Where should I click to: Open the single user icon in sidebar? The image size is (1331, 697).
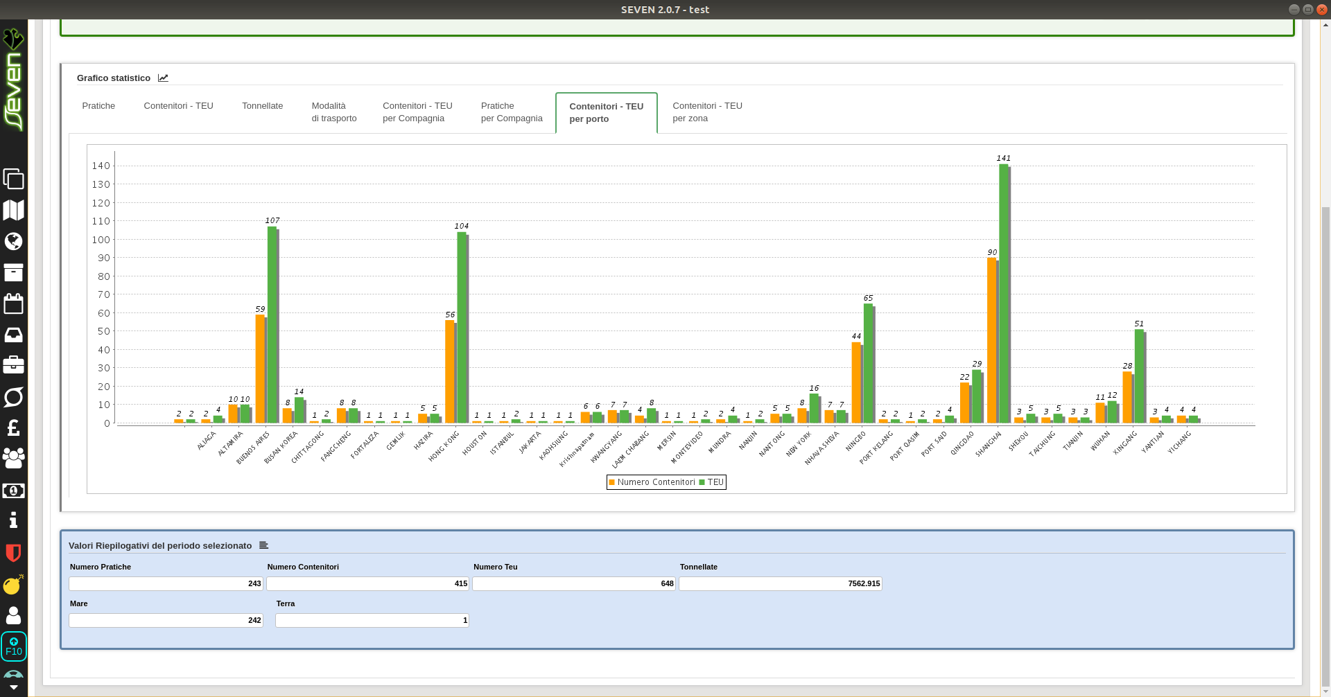[x=13, y=615]
